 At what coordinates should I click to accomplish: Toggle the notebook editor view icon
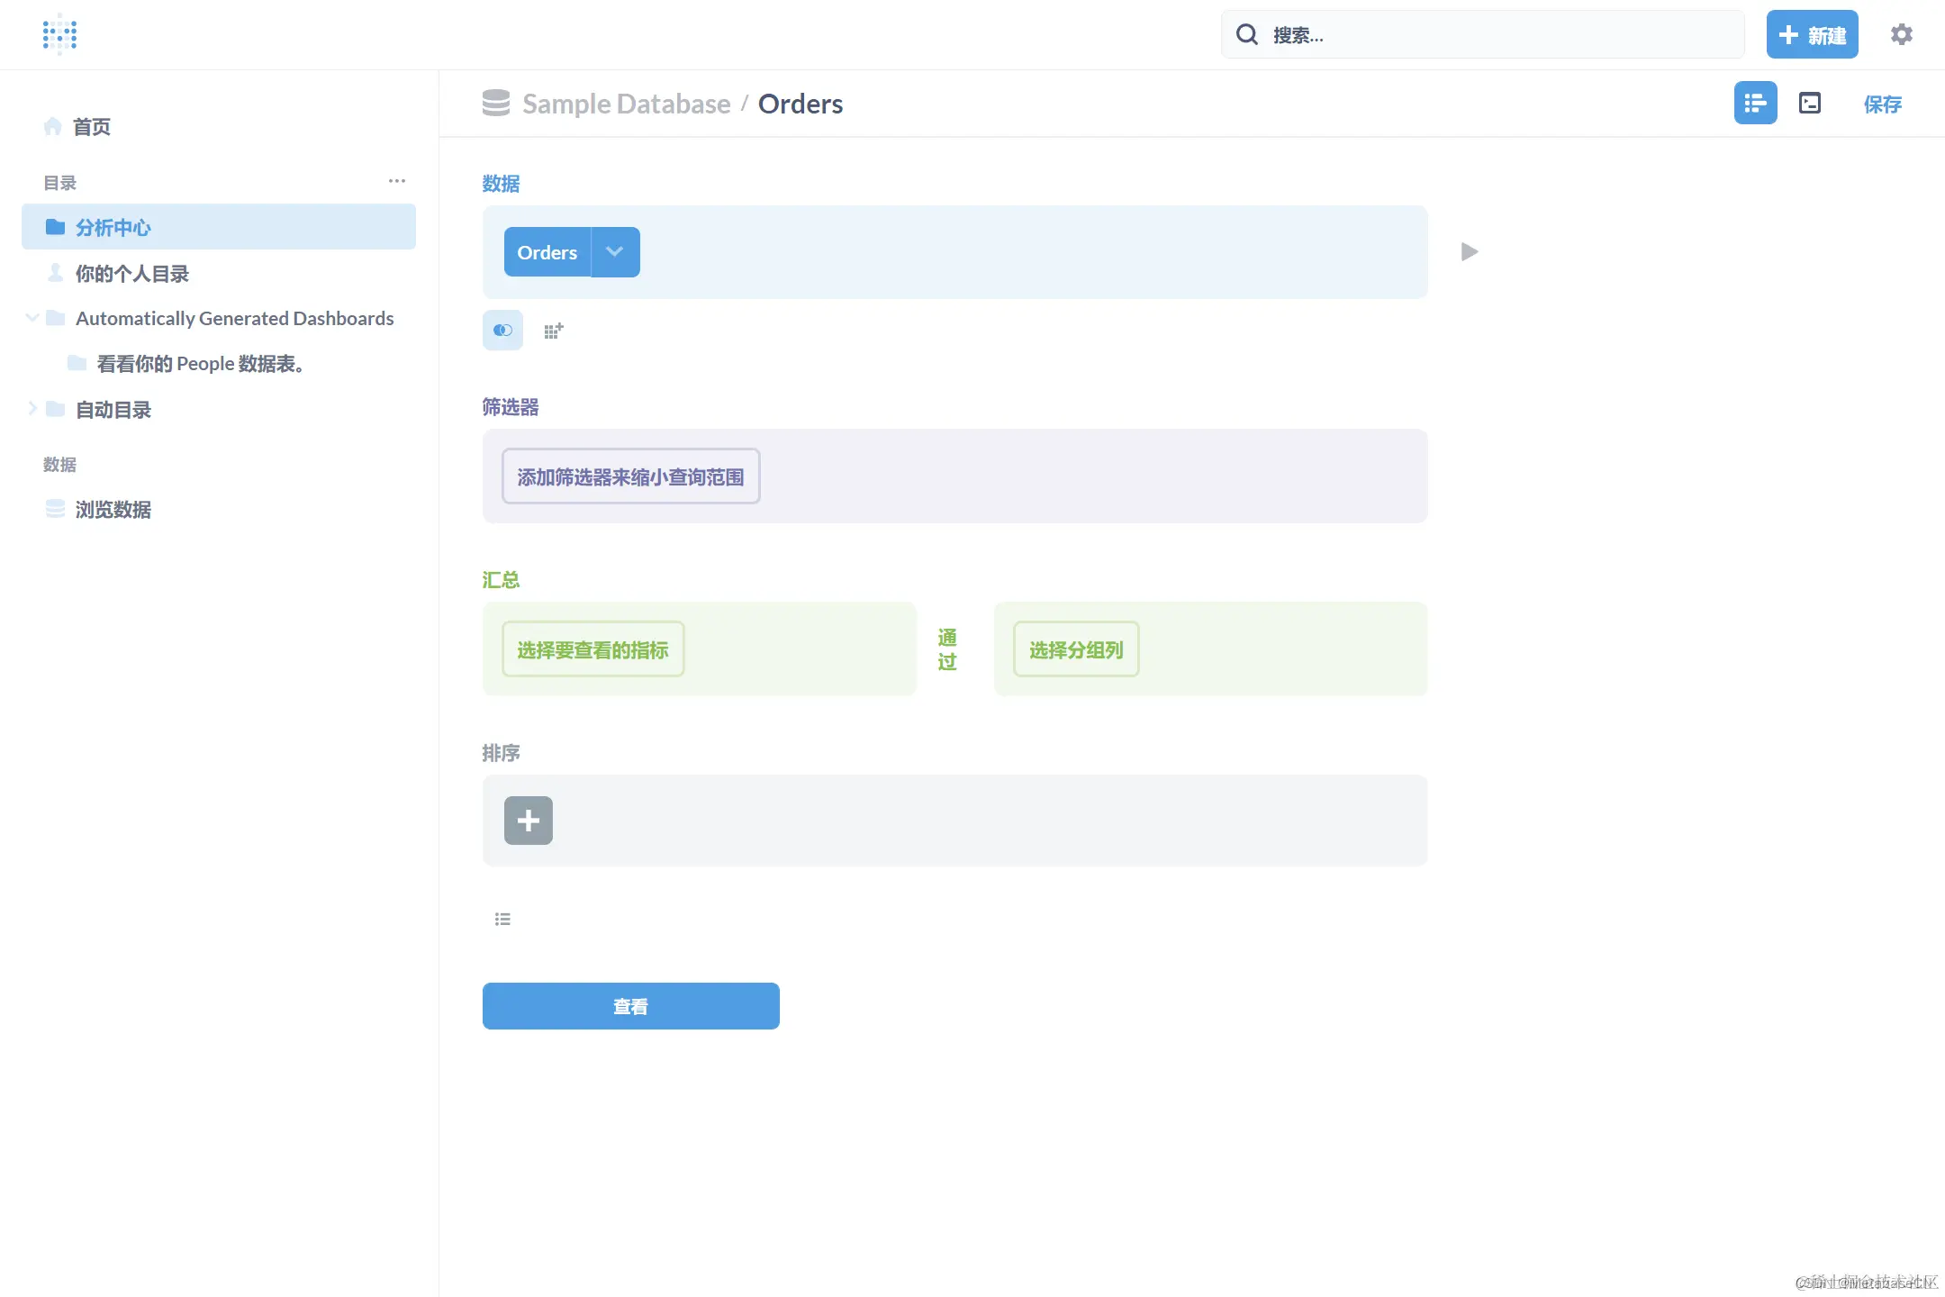pos(1755,104)
